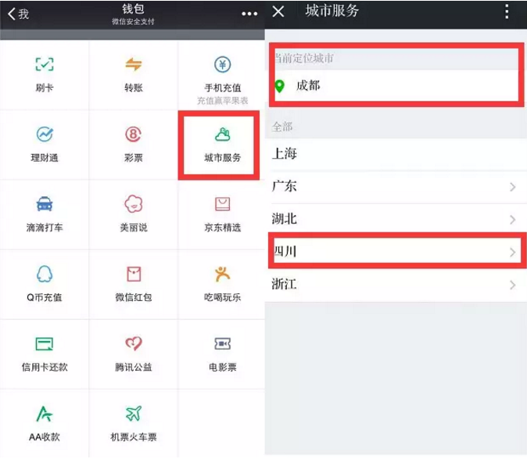The width and height of the screenshot is (527, 459).
Task: Select the 城市服务 city services icon
Action: 223,134
